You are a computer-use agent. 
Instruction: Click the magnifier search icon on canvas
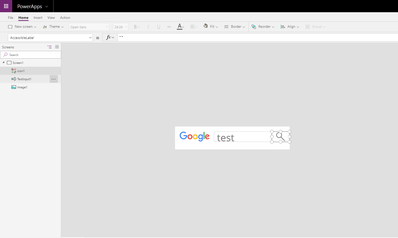[x=281, y=137]
